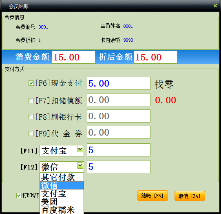Close the 会员结账 dialog with the X icon

tap(215, 6)
